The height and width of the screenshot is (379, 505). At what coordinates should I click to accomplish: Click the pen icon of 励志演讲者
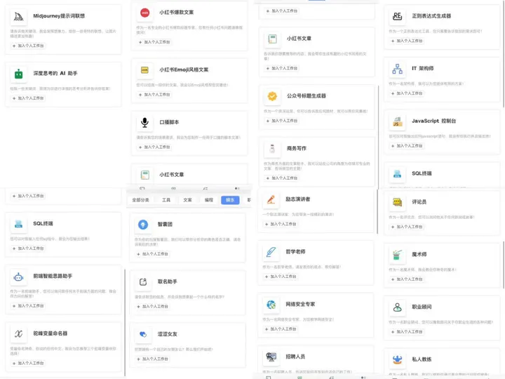pyautogui.click(x=271, y=199)
